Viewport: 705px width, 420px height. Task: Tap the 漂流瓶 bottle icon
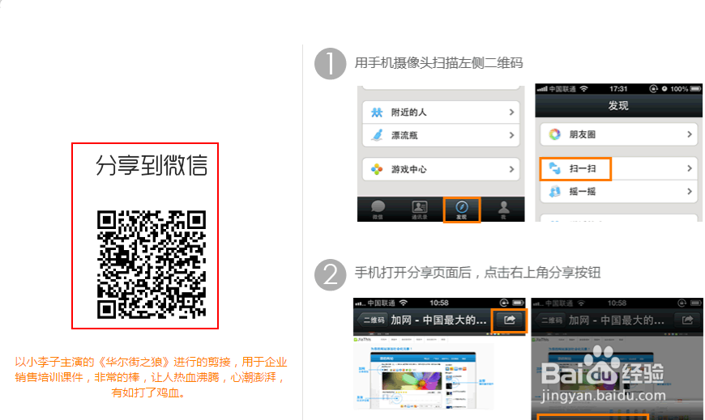coord(378,135)
